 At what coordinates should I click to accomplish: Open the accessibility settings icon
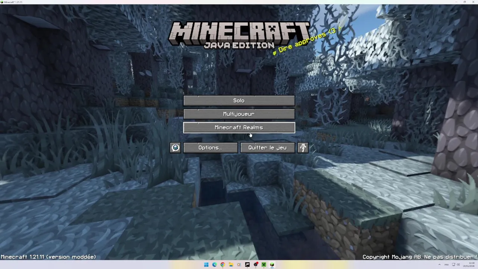(x=303, y=148)
